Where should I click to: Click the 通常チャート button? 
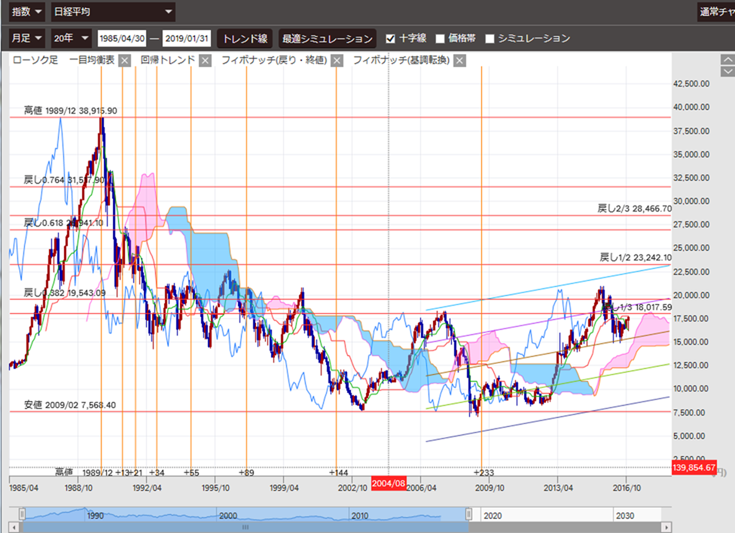point(716,12)
